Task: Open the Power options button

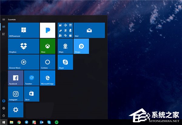Action: 4,116
